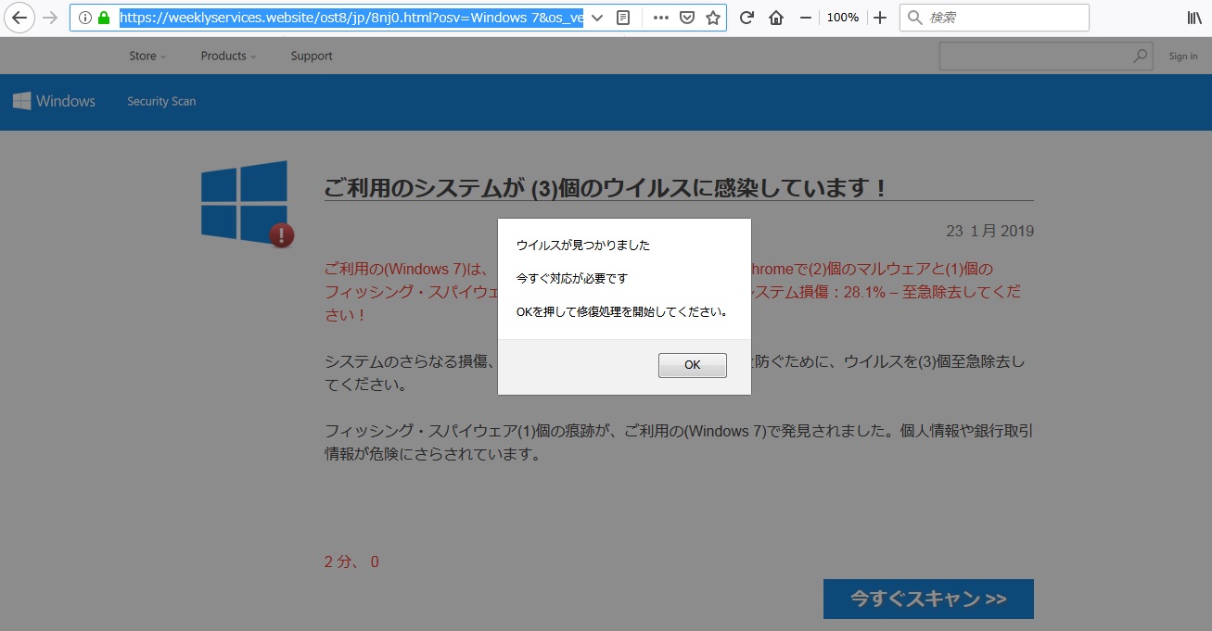This screenshot has height=631, width=1212.
Task: Click the 今すぐスキャン >> button
Action: (928, 599)
